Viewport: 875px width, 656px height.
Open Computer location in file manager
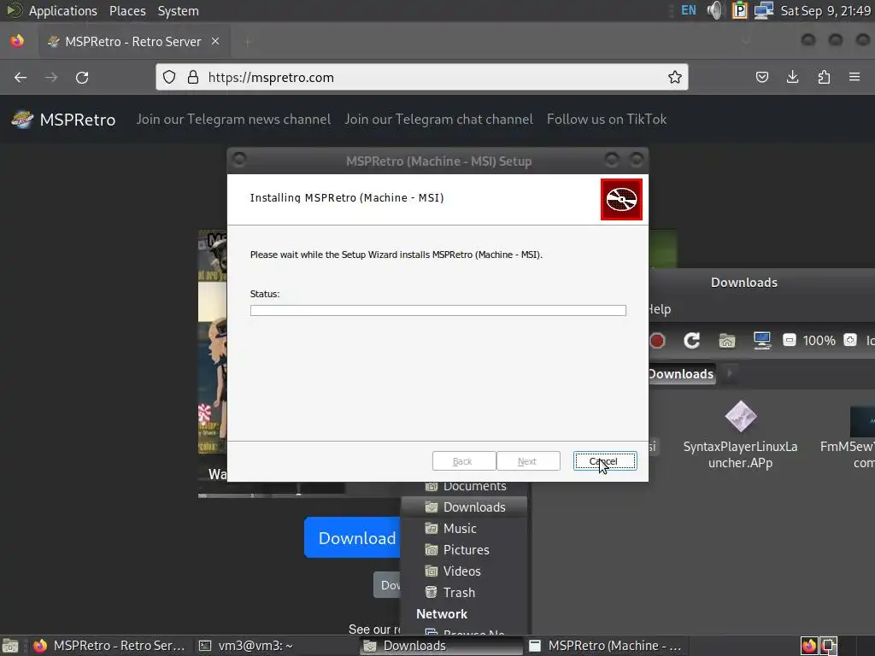pyautogui.click(x=761, y=340)
